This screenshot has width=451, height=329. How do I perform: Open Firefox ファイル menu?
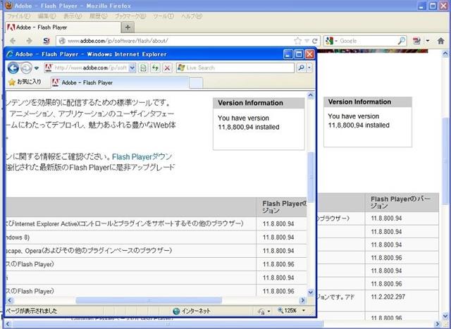[18, 16]
